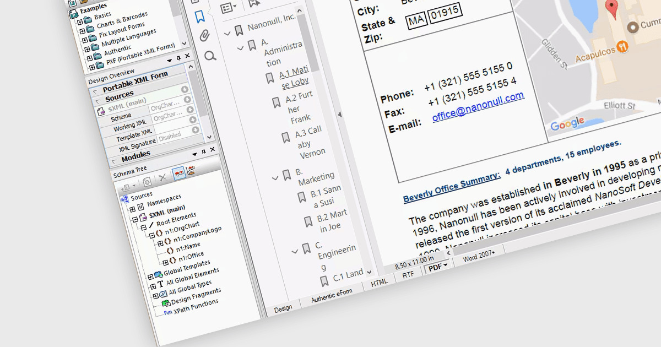
Task: Click the Namespaces icon in Schema Tree
Action: (140, 206)
